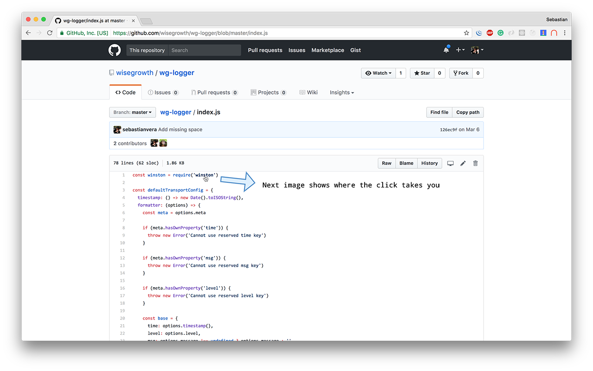Click the second contributor avatar
The height and width of the screenshot is (371, 593).
(x=163, y=143)
